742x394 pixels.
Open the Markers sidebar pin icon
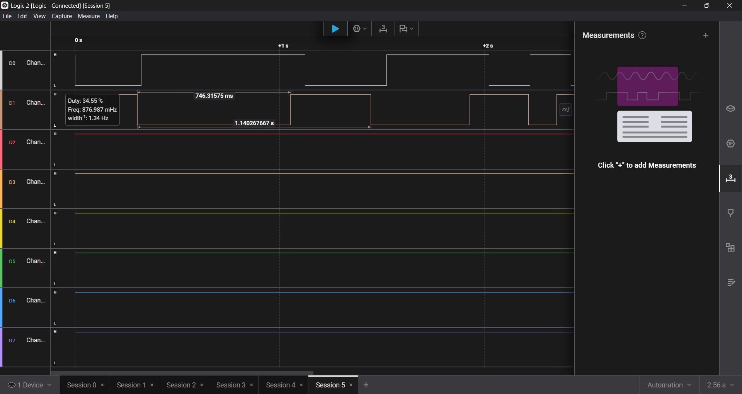tap(730, 213)
